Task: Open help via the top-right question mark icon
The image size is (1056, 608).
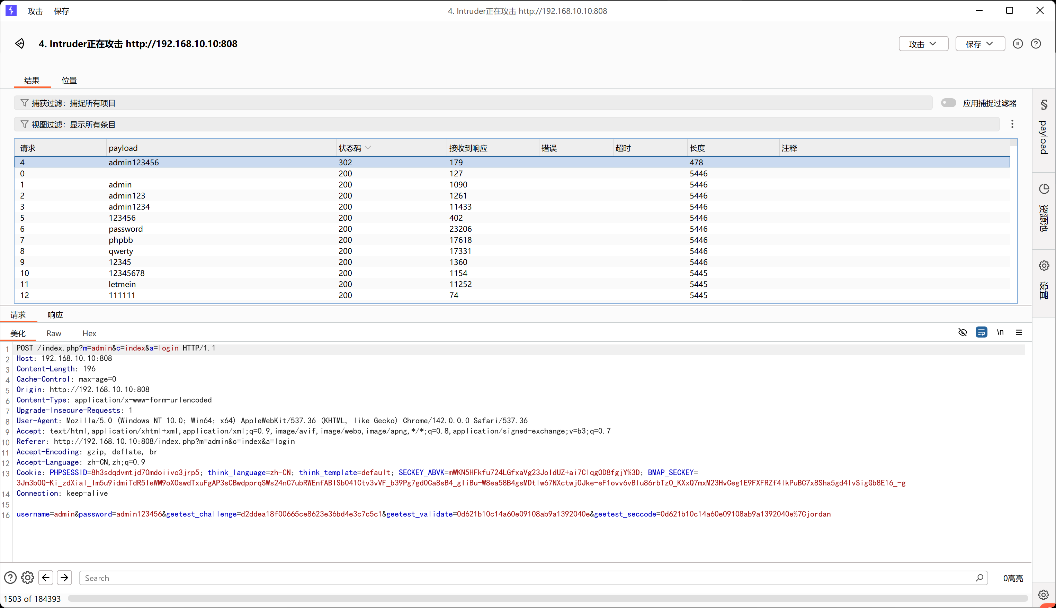Action: click(x=1036, y=44)
